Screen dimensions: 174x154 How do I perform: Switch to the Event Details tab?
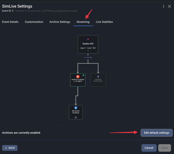point(10,22)
